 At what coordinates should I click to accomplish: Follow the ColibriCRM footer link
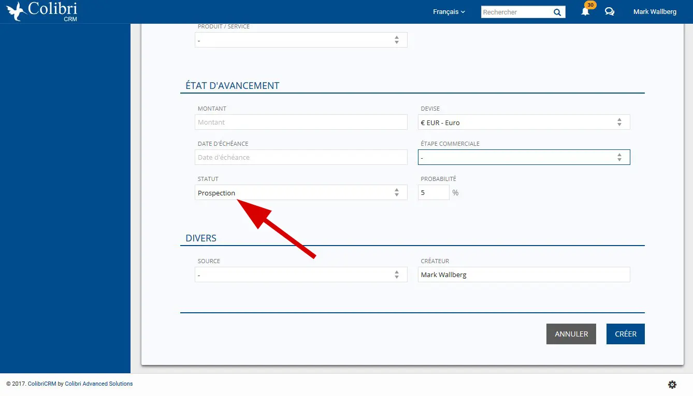coord(42,384)
